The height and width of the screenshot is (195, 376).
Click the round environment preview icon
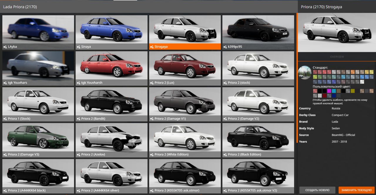pyautogui.click(x=305, y=72)
